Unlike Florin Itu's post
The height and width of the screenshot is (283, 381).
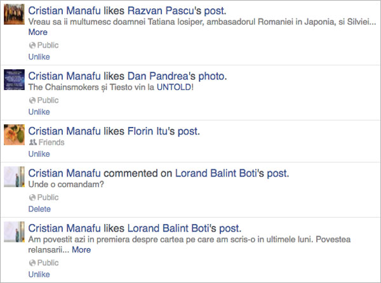pyautogui.click(x=39, y=154)
